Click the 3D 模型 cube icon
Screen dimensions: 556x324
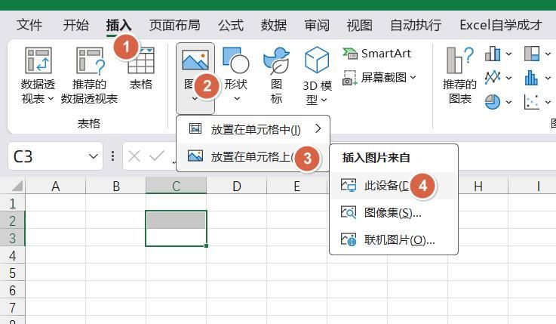(317, 60)
